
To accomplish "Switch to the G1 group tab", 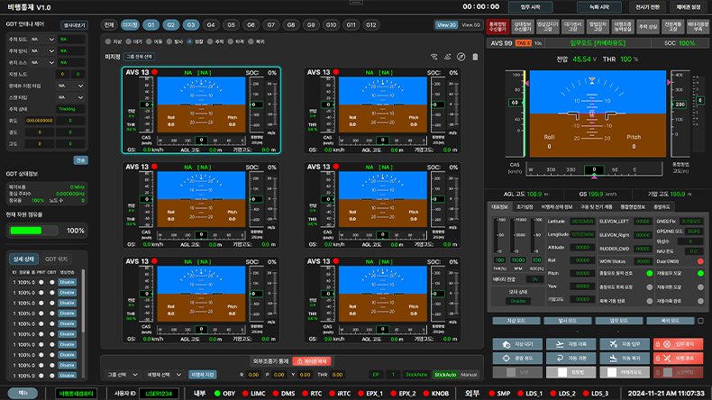I will [151, 25].
